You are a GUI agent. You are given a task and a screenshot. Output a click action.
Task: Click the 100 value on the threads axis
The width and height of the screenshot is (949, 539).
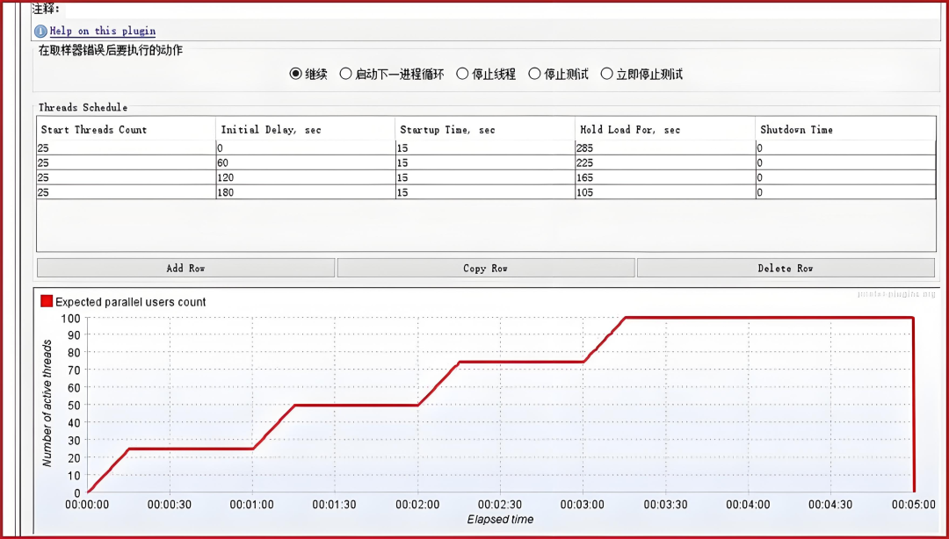[70, 317]
